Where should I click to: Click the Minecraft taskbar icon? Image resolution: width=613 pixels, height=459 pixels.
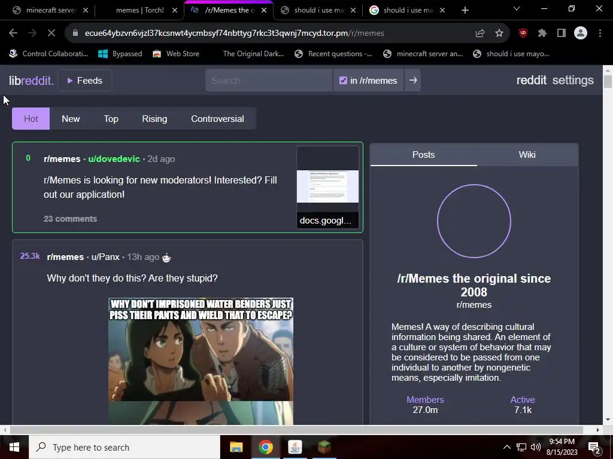click(x=324, y=447)
